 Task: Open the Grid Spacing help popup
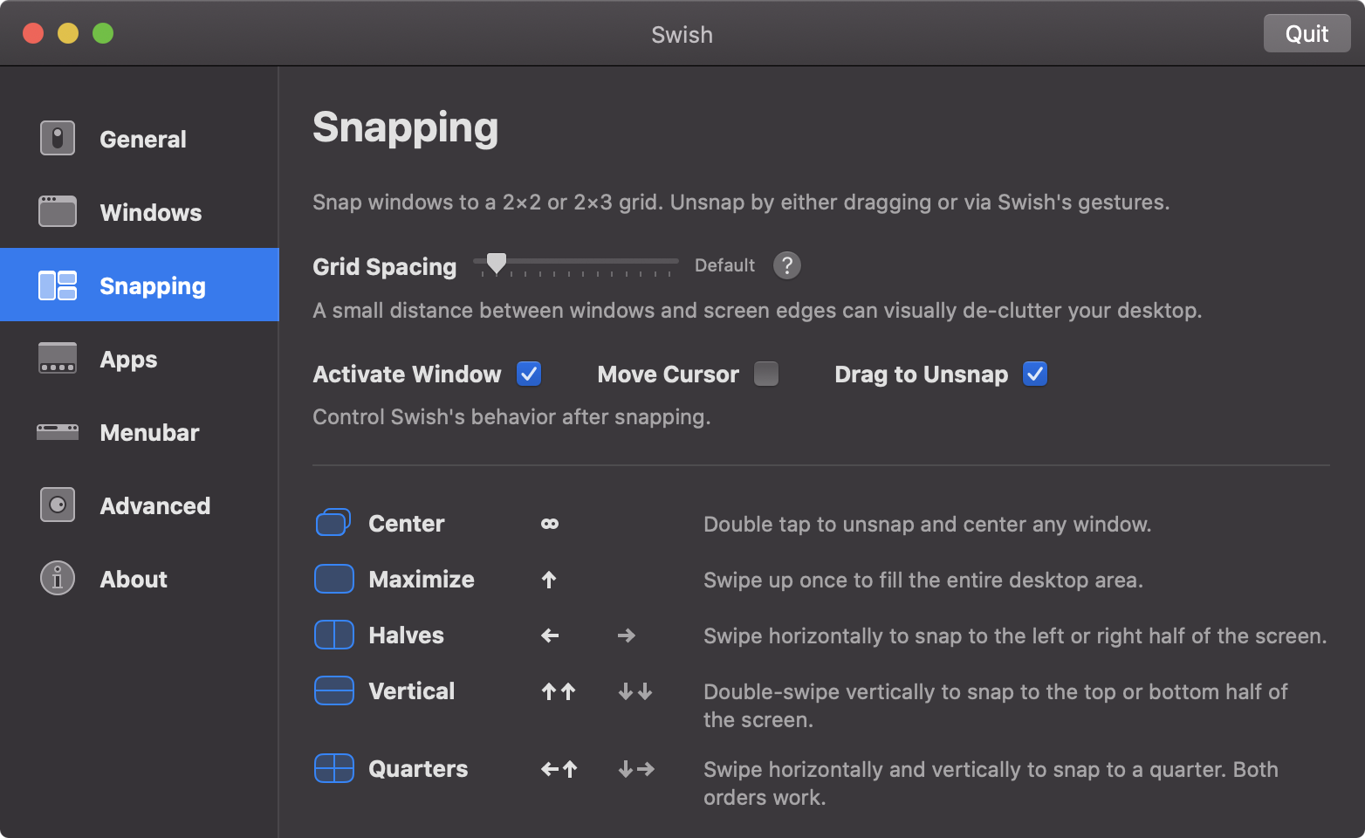pos(786,265)
